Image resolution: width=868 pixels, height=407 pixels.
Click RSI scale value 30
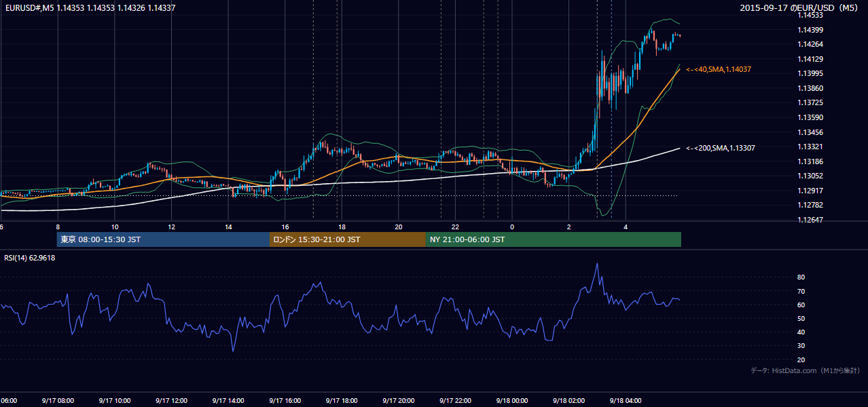pyautogui.click(x=801, y=346)
